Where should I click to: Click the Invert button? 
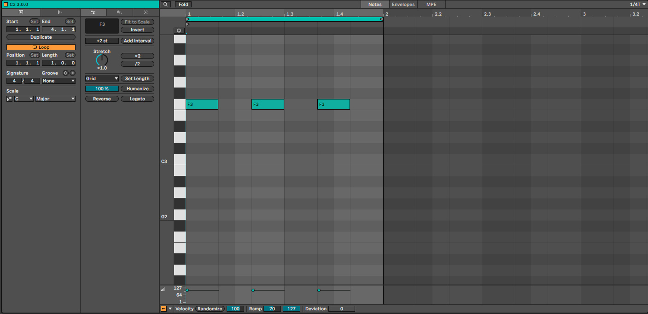point(137,30)
